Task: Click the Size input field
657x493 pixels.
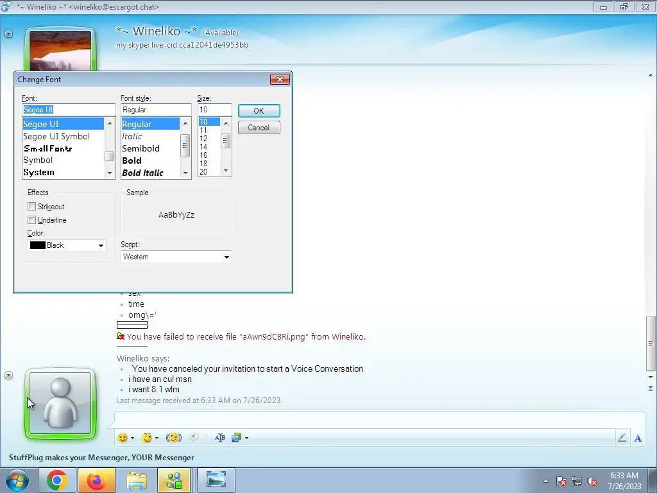Action: 214,110
